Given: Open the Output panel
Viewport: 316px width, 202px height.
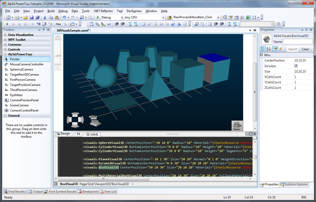Looking at the screenshot, I should 36,191.
